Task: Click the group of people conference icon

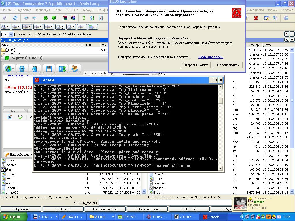Action: (75, 69)
